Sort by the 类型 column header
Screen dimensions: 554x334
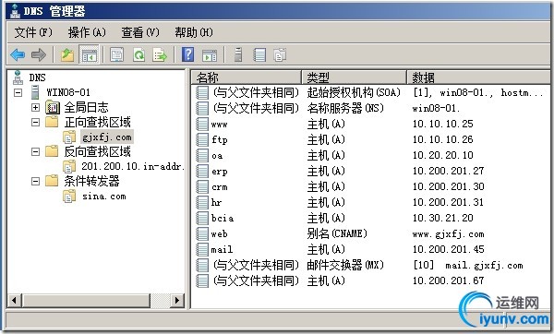(x=354, y=77)
